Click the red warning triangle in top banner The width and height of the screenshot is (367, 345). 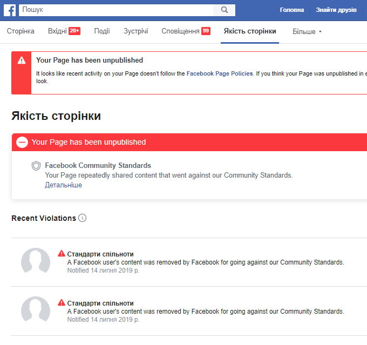pos(22,60)
